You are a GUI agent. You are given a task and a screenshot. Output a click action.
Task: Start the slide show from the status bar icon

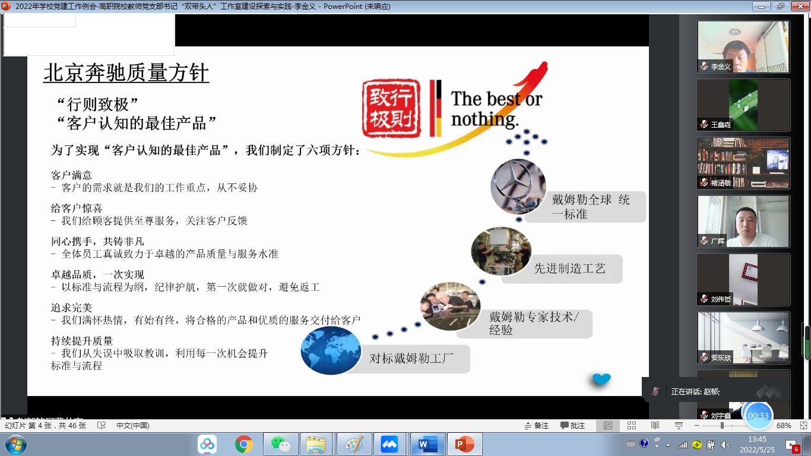[x=678, y=425]
